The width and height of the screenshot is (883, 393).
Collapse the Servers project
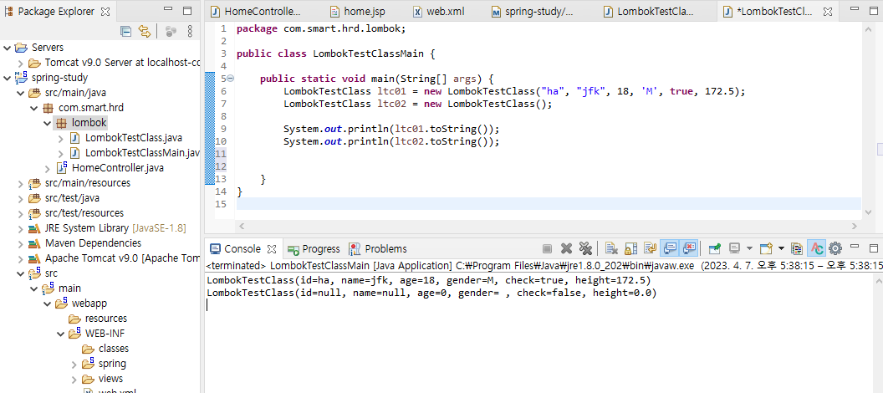(x=7, y=48)
